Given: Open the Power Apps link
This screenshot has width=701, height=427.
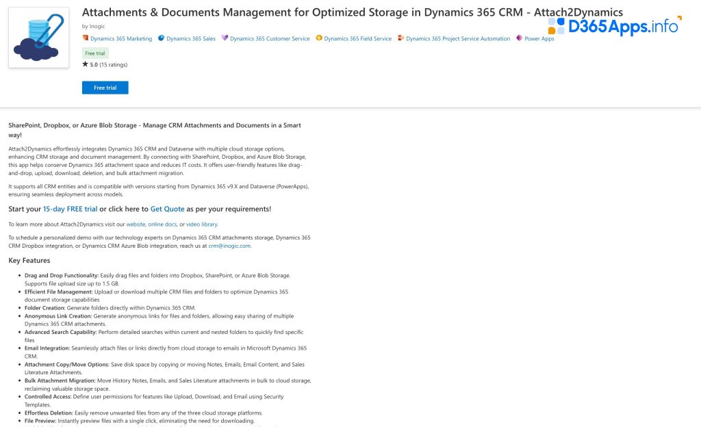Looking at the screenshot, I should 539,39.
